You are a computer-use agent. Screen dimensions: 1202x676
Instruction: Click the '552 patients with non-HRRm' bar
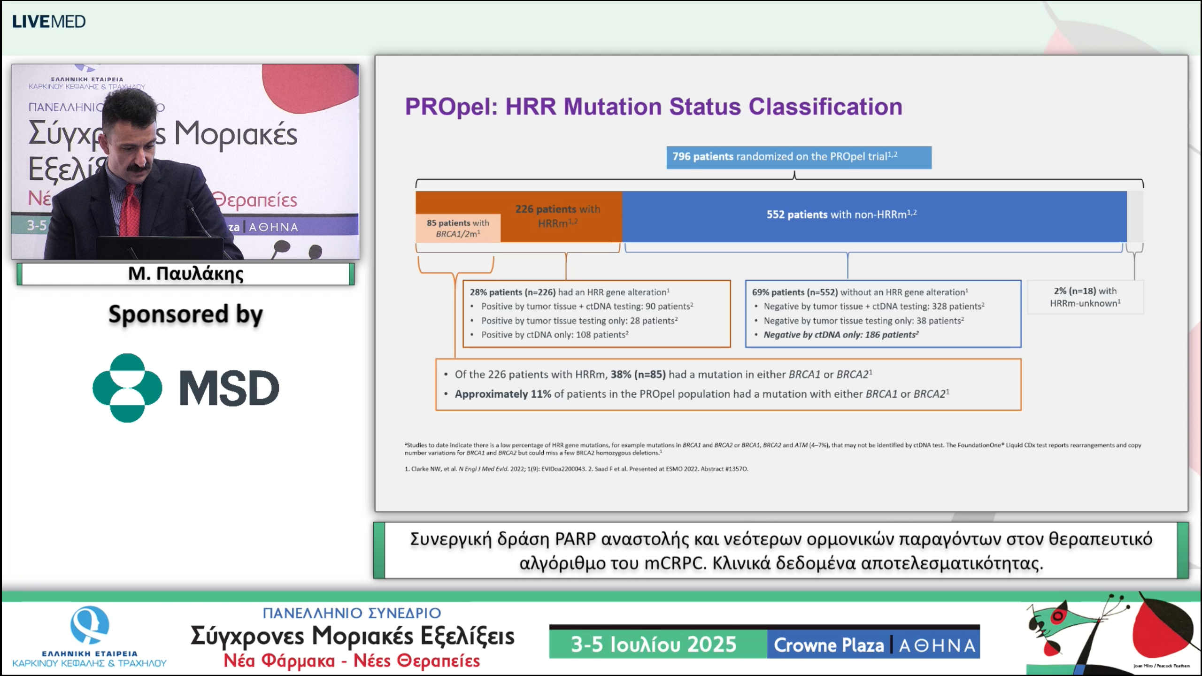(873, 216)
